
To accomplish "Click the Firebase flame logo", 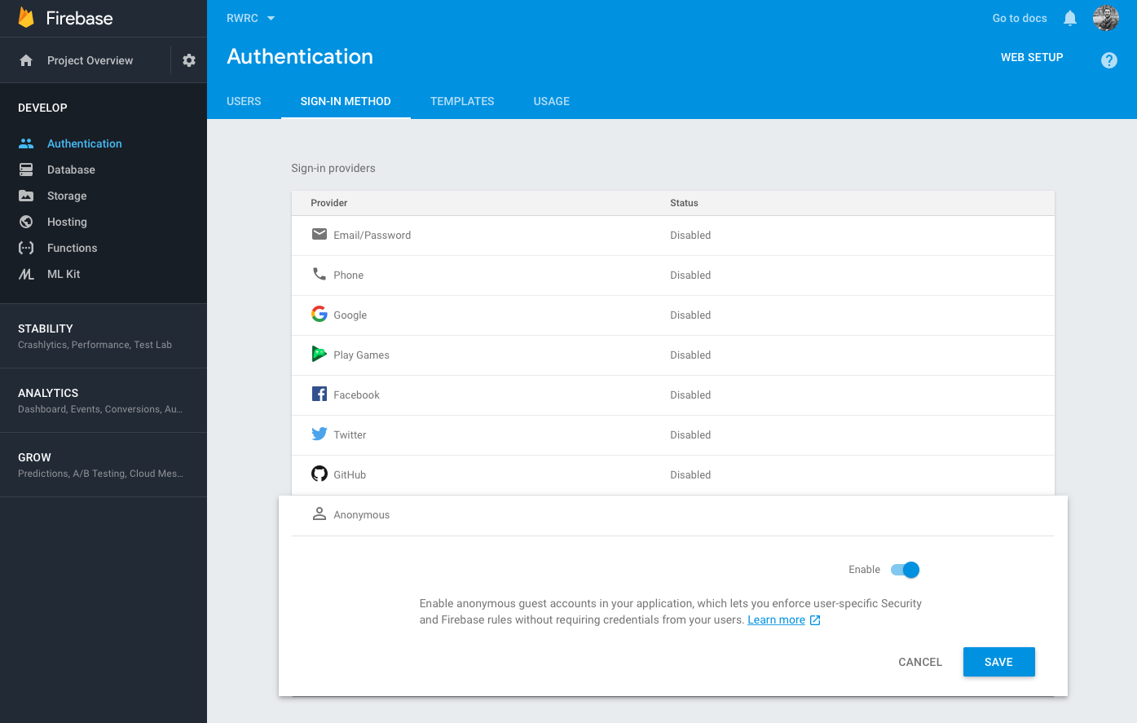I will [26, 18].
